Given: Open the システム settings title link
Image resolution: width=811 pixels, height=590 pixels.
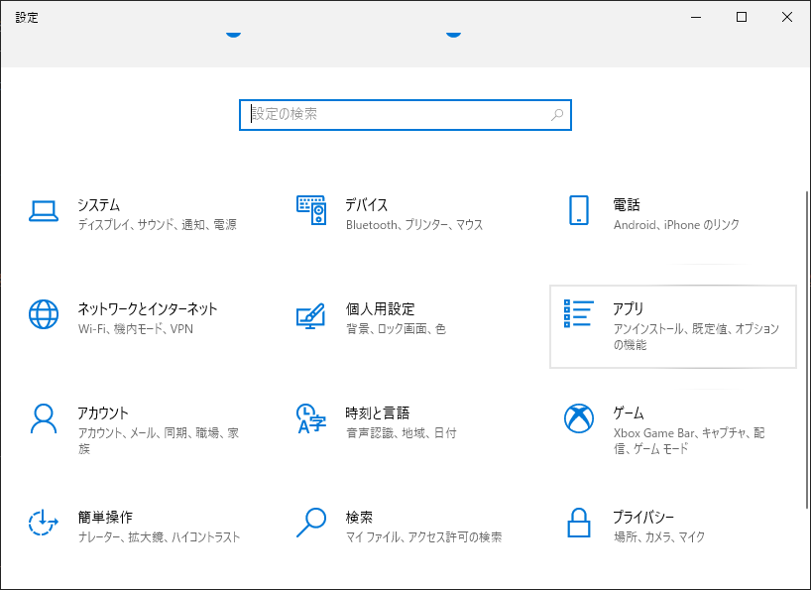Looking at the screenshot, I should [x=99, y=205].
